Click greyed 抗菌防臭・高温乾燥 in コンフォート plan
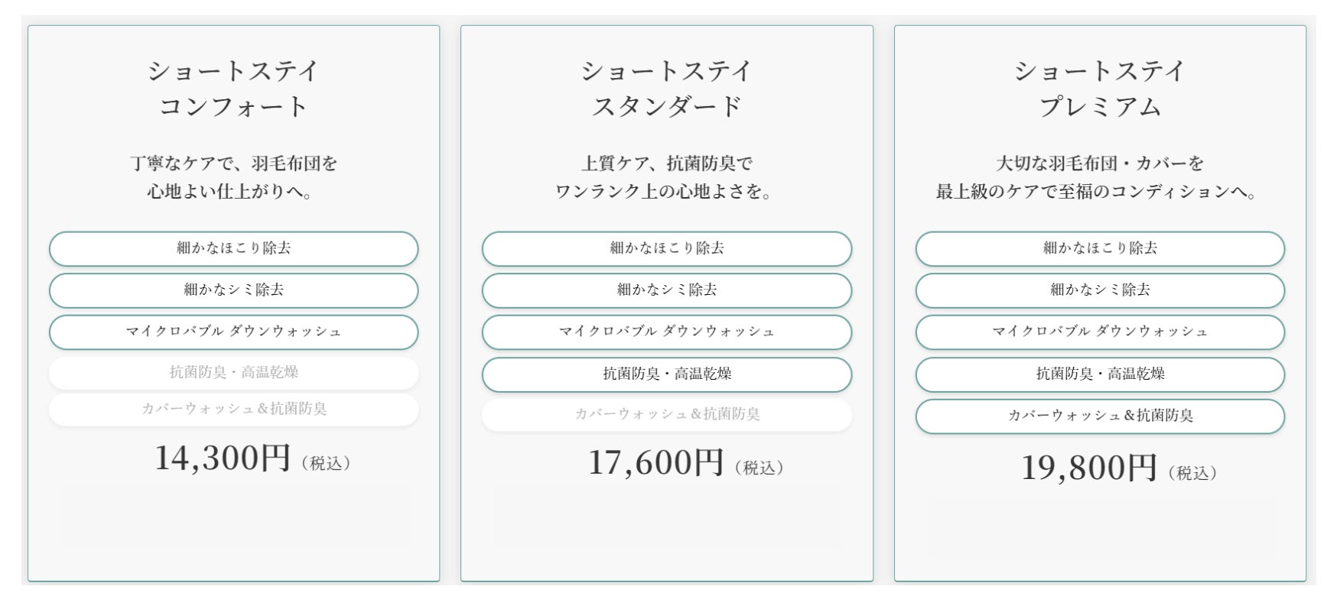The height and width of the screenshot is (599, 1337). [233, 373]
